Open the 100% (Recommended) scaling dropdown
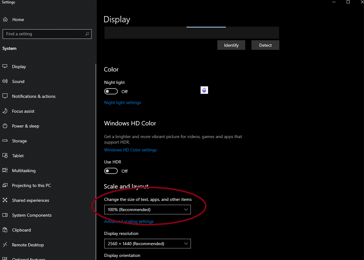 tap(147, 210)
